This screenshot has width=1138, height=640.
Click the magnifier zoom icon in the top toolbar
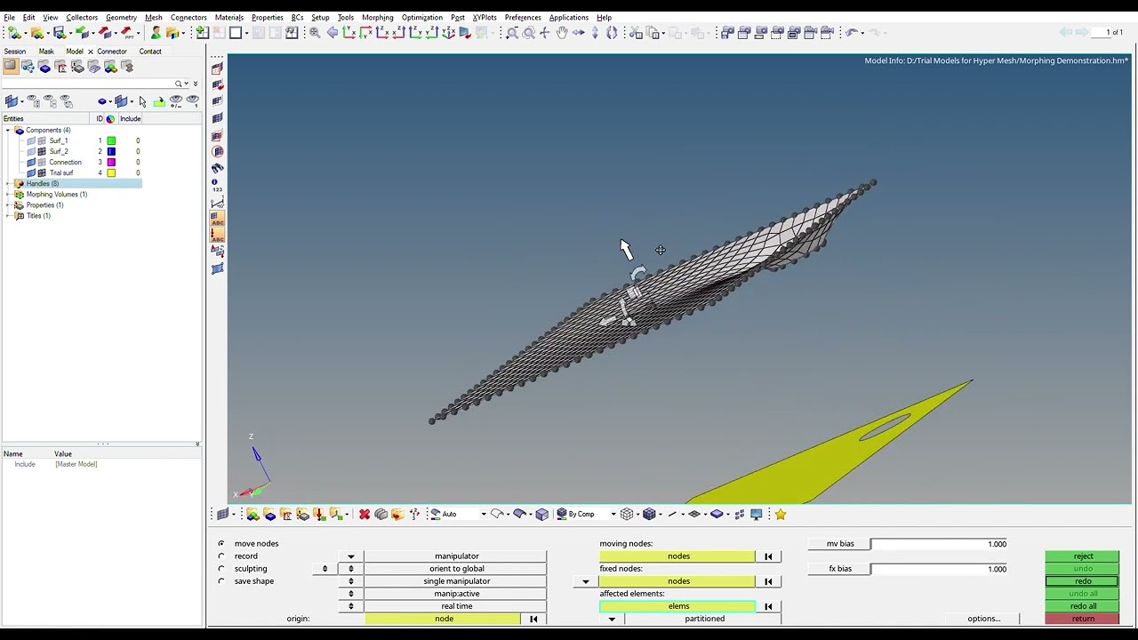(x=315, y=33)
